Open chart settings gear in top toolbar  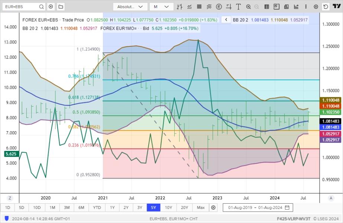(x=316, y=7)
